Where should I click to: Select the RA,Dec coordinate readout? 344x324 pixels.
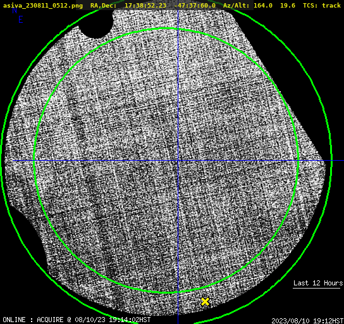[152, 6]
